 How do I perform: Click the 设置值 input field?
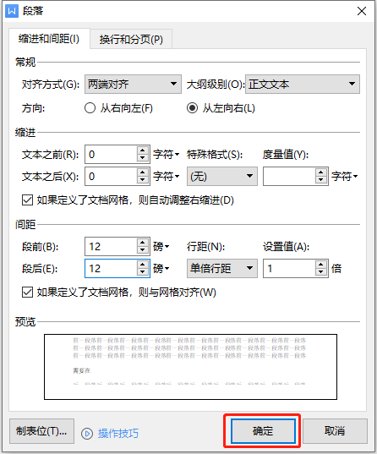click(289, 268)
